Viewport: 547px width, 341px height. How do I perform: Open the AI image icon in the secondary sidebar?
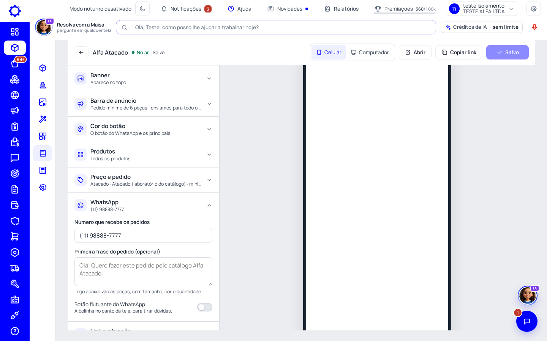tap(43, 102)
